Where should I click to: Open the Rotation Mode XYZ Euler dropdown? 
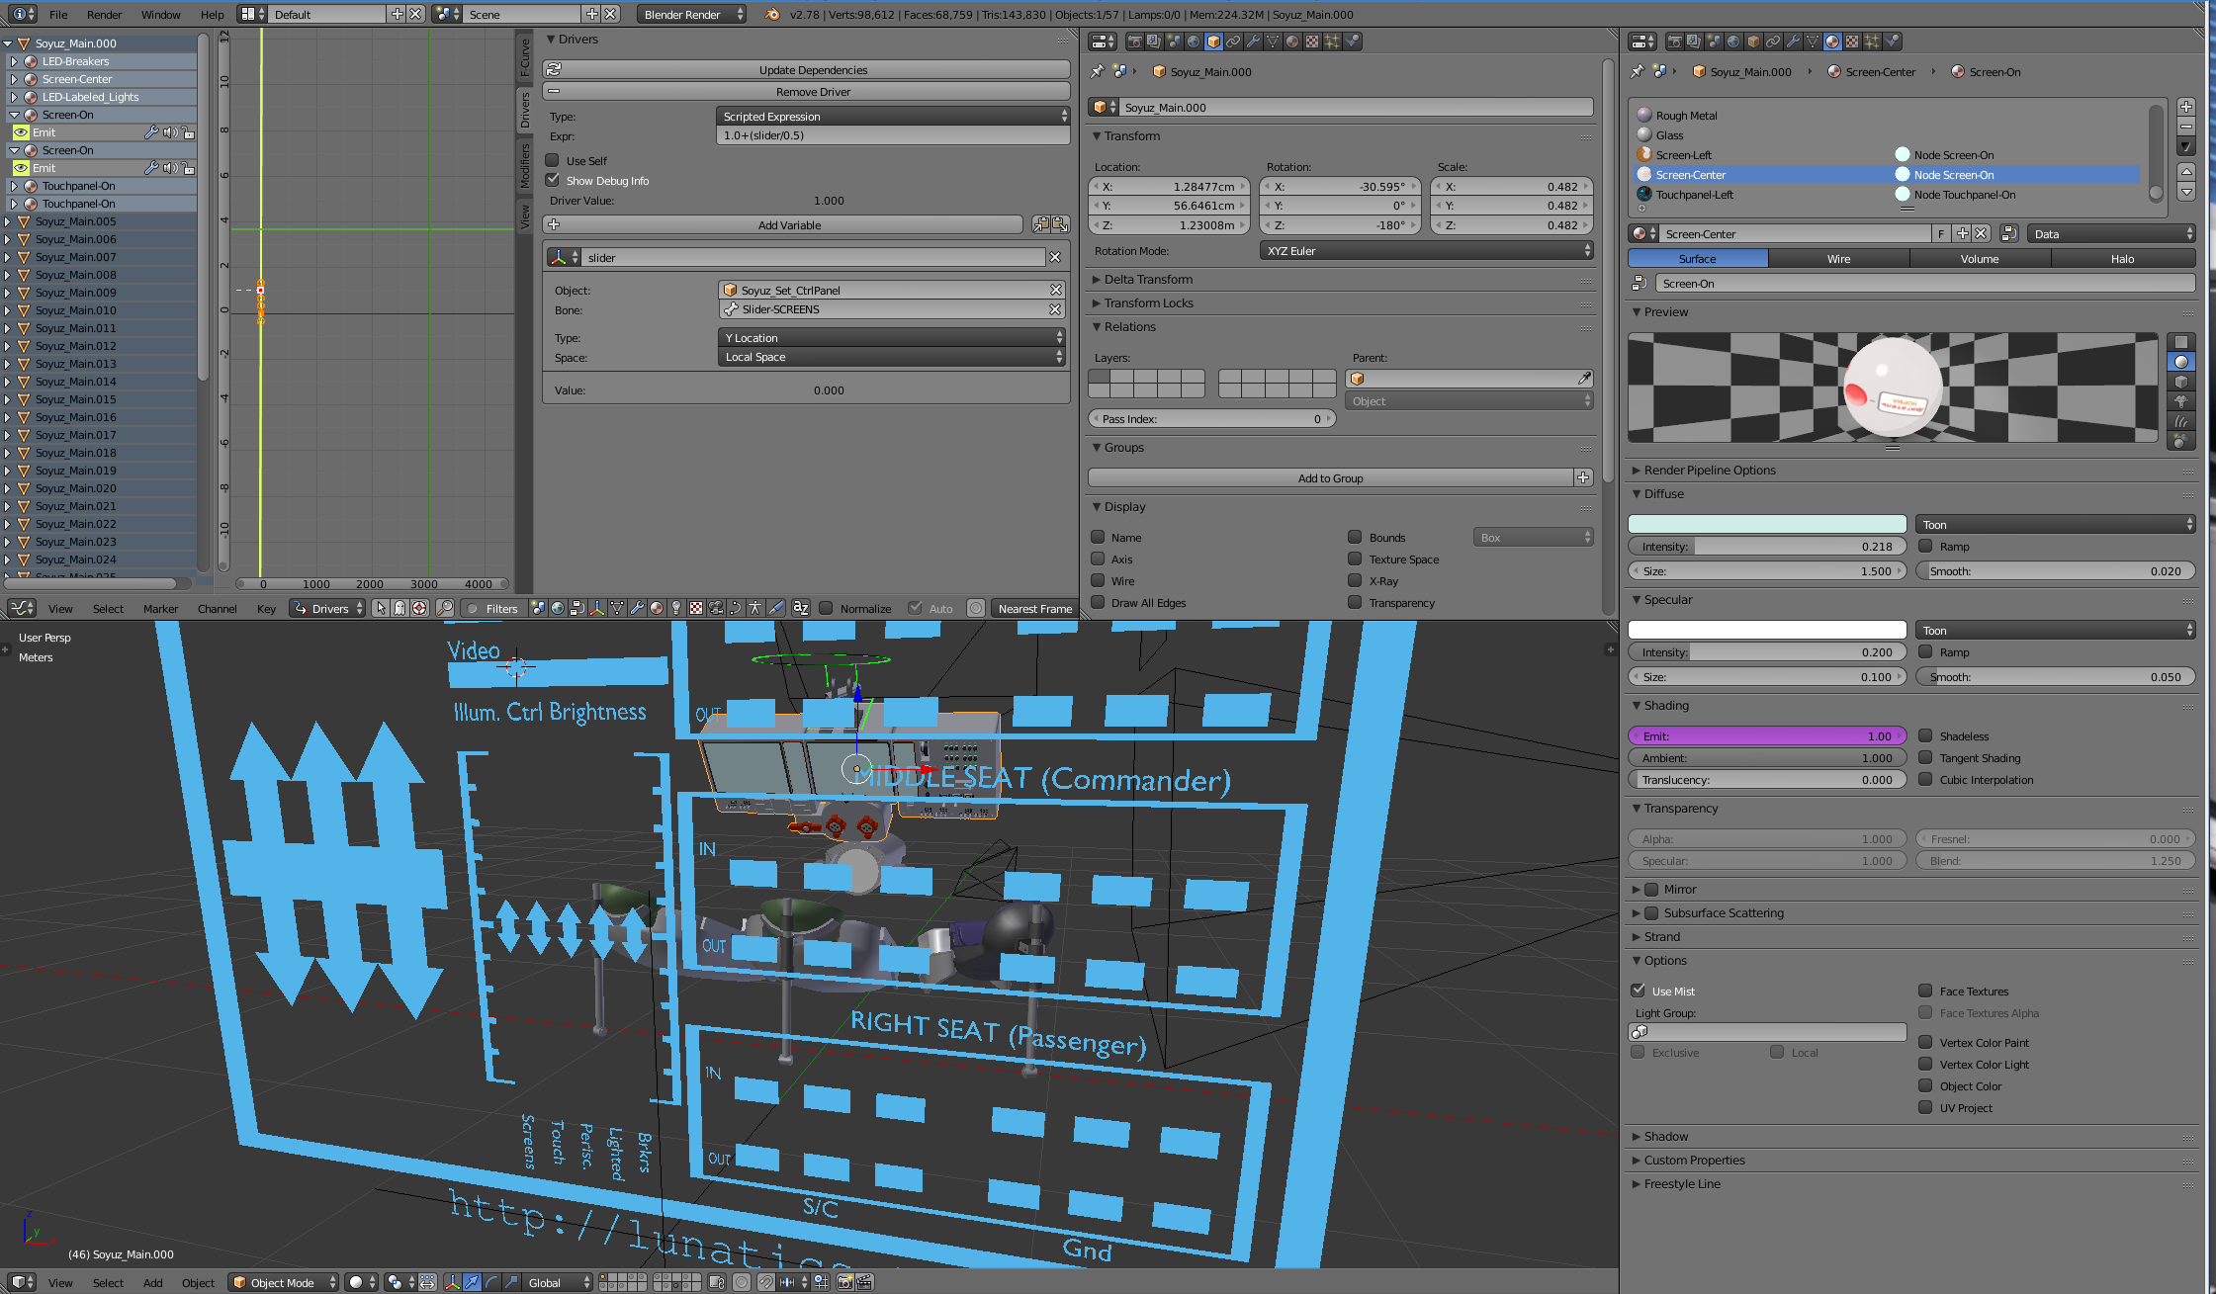(1426, 250)
